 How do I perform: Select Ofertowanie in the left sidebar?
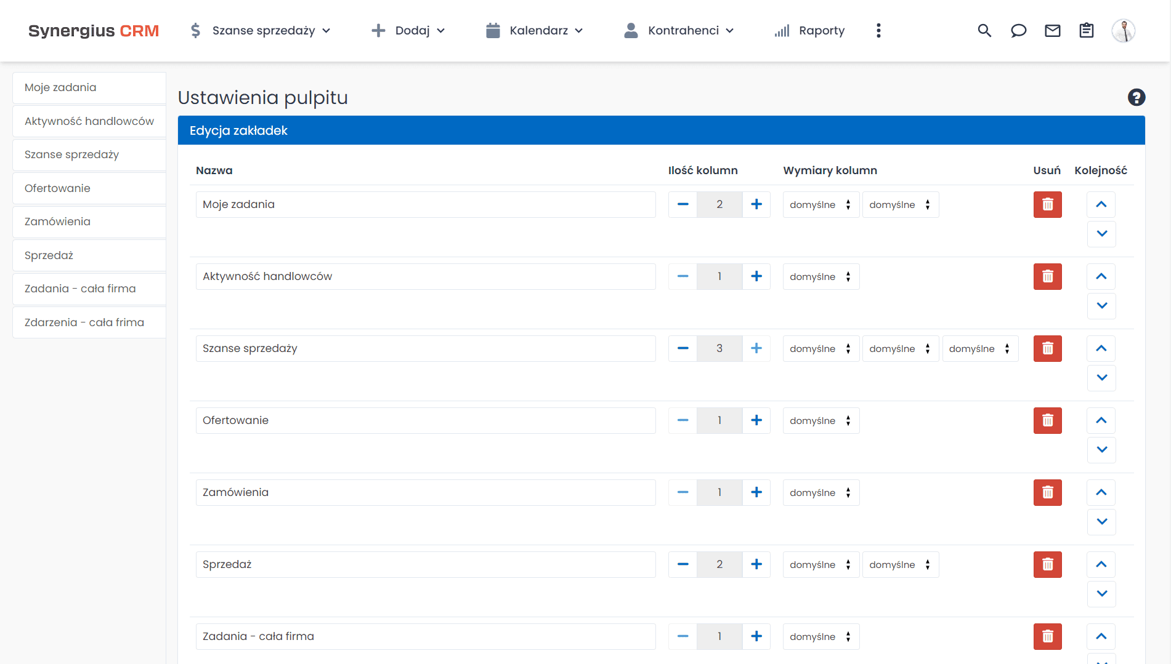click(89, 188)
